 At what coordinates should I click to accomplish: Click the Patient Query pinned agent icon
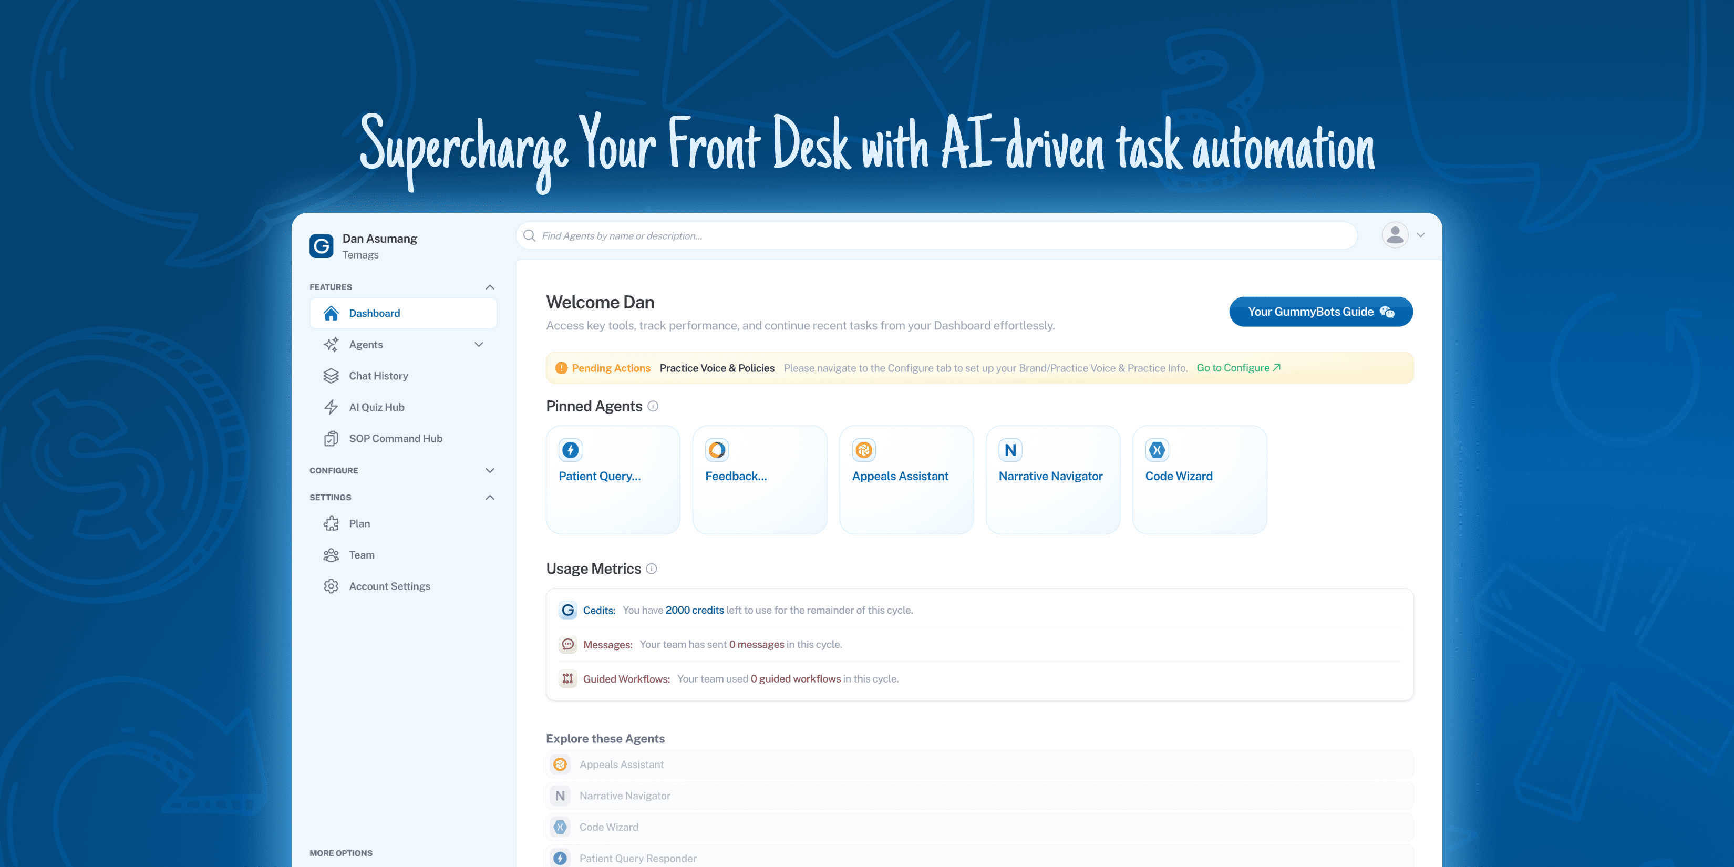pos(570,450)
